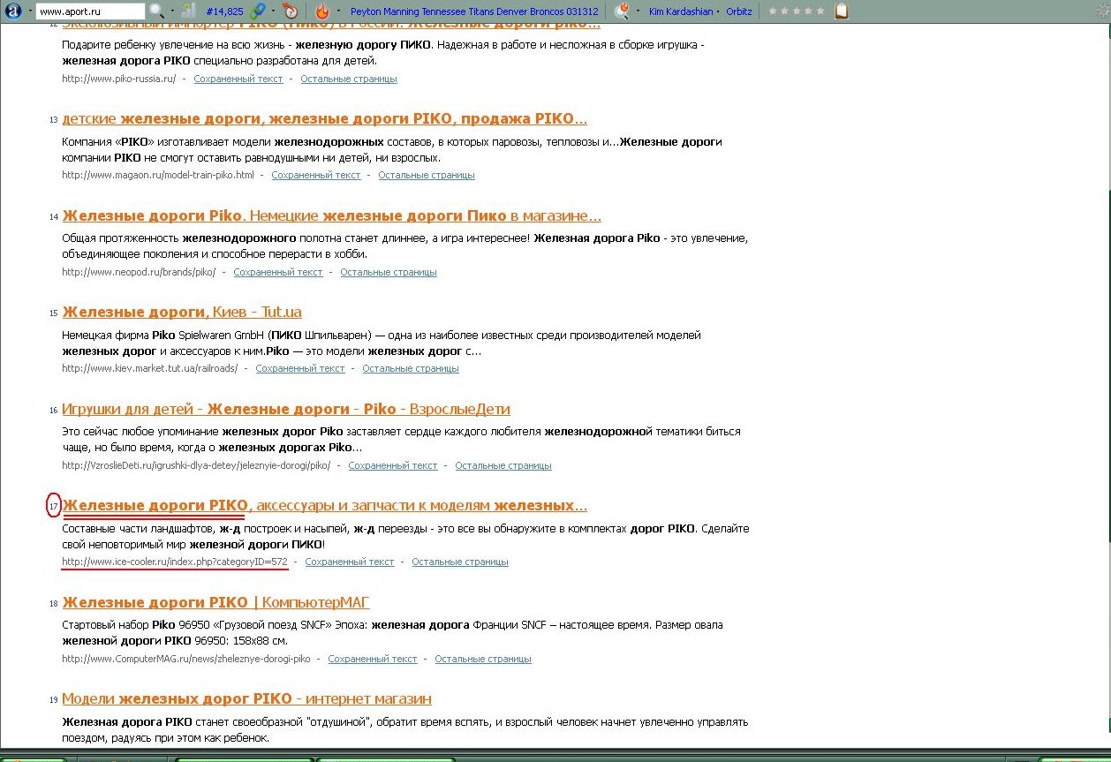Open Остальные страницы for neopod.ru result
Screen dimensions: 1111x762
(389, 272)
